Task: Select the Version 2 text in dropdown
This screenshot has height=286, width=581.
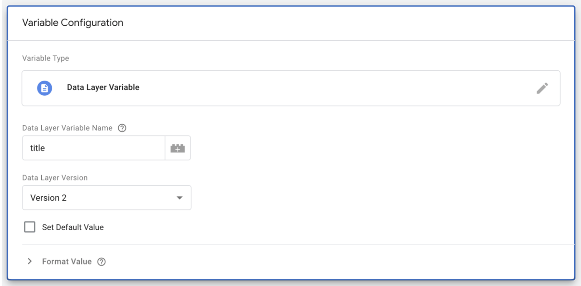Action: click(48, 198)
